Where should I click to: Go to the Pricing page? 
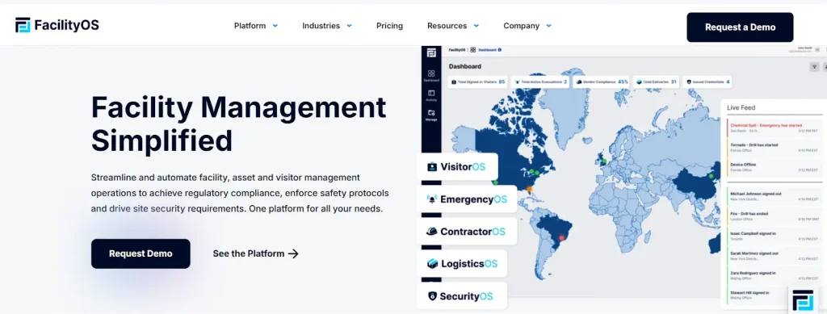coord(389,25)
